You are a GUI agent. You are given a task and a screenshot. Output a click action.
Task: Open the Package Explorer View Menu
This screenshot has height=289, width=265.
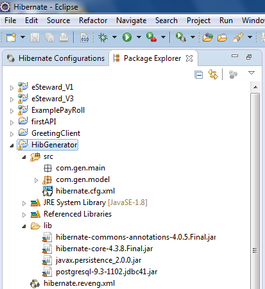[252, 73]
